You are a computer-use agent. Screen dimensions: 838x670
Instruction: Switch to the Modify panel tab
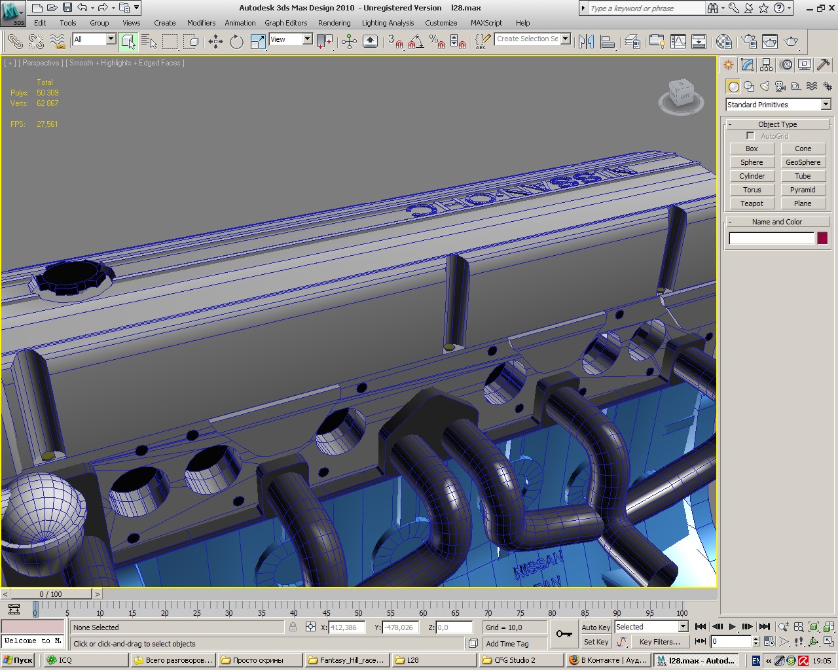click(748, 65)
